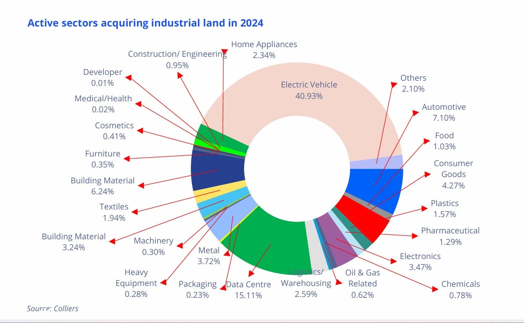This screenshot has height=323, width=524.
Task: Select the Chemicals label
Action: 461,289
